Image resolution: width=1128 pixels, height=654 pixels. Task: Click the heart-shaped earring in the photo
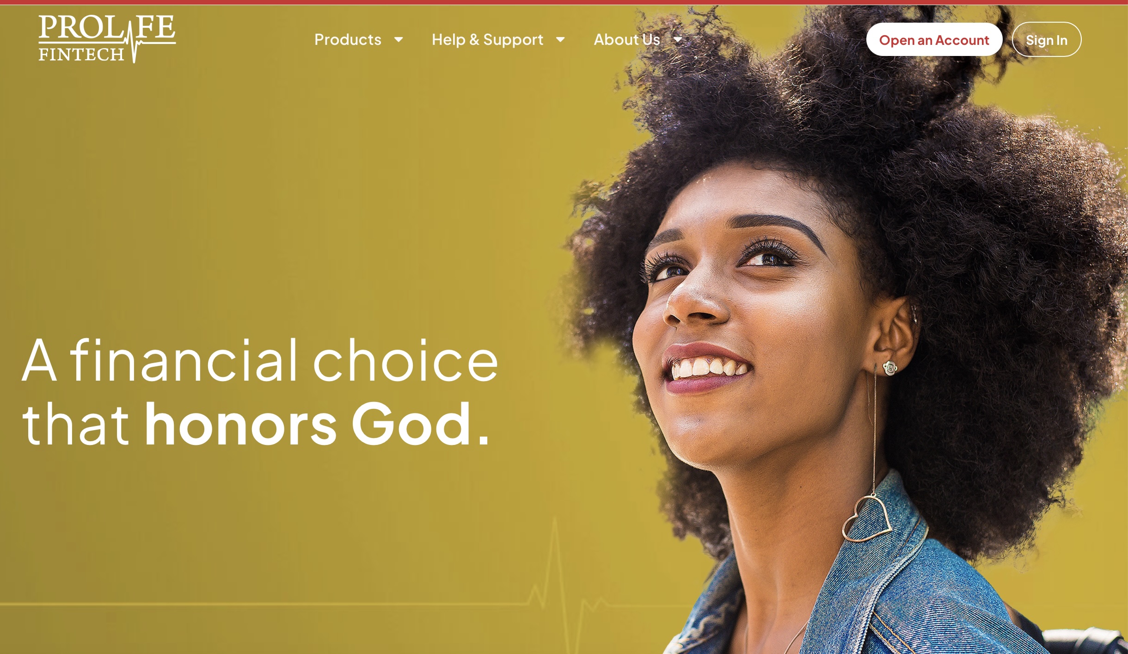[x=868, y=518]
